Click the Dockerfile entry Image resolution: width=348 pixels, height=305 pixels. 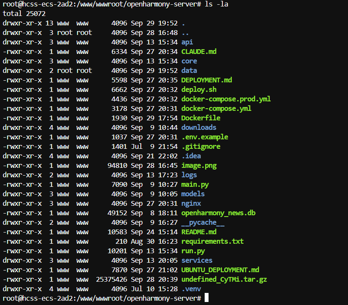201,118
